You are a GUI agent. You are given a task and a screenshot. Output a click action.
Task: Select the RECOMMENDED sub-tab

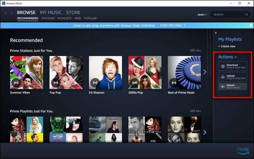(x=28, y=18)
